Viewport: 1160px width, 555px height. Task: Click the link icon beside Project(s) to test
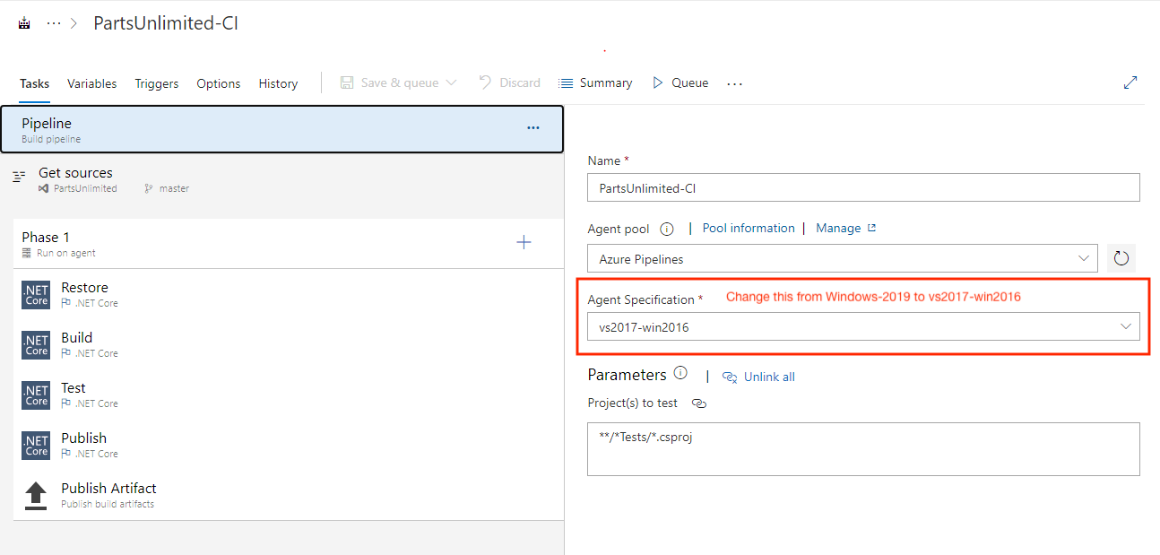pos(699,404)
